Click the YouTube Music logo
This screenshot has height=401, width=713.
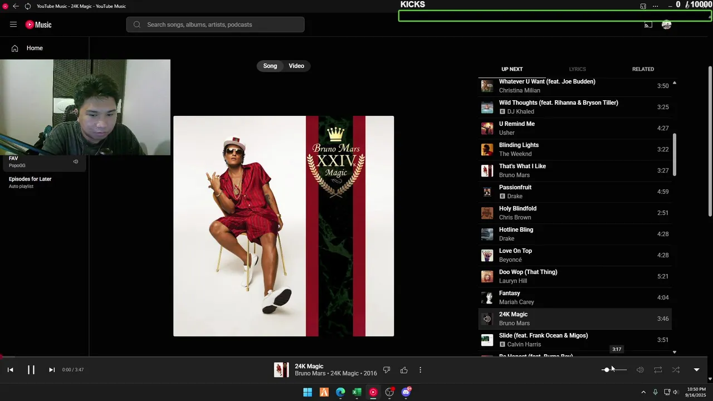(38, 25)
